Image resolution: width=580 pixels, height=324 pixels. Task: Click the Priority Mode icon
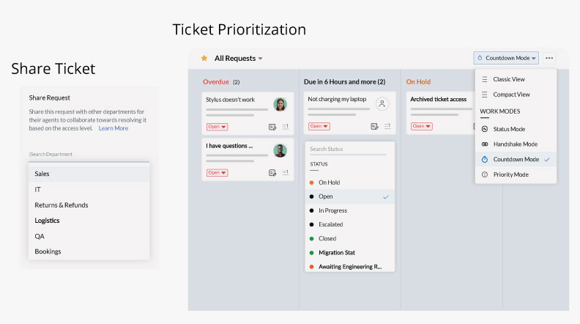485,174
